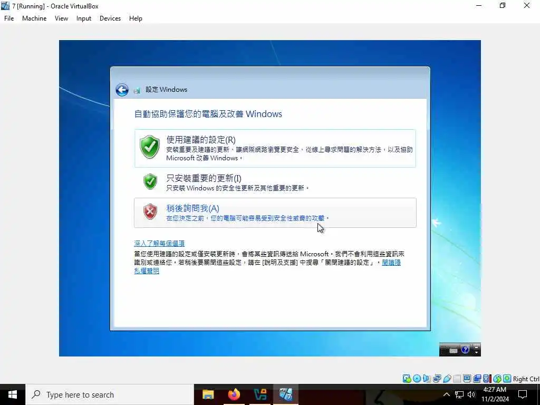Click the network adapters status icon
540x405 pixels.
pos(437,379)
